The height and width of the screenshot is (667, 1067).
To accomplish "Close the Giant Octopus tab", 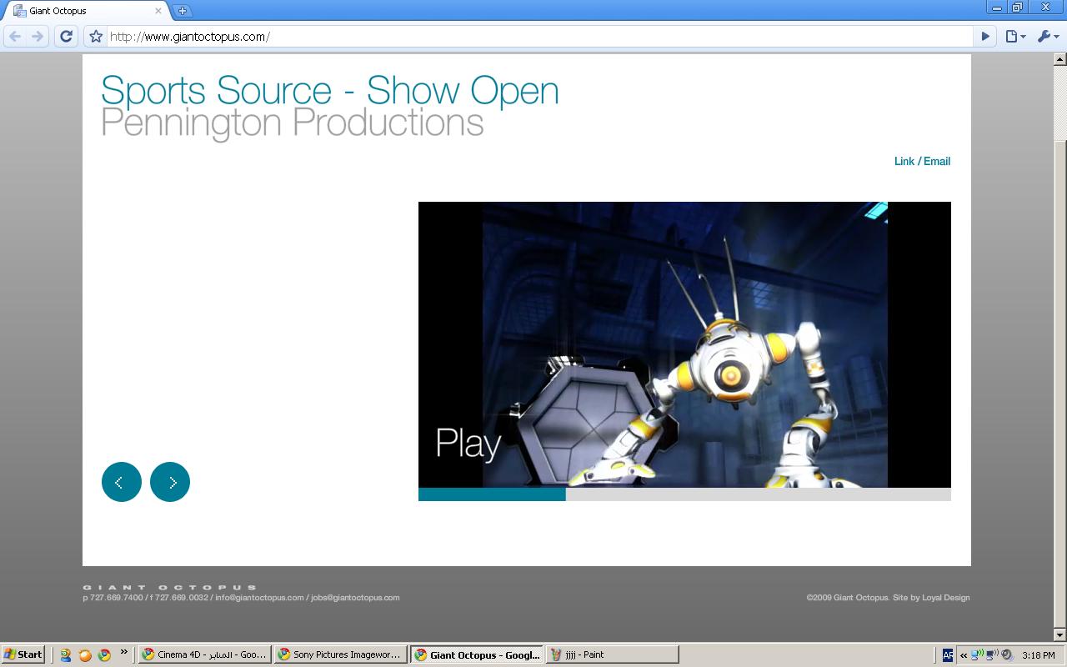I will click(158, 11).
